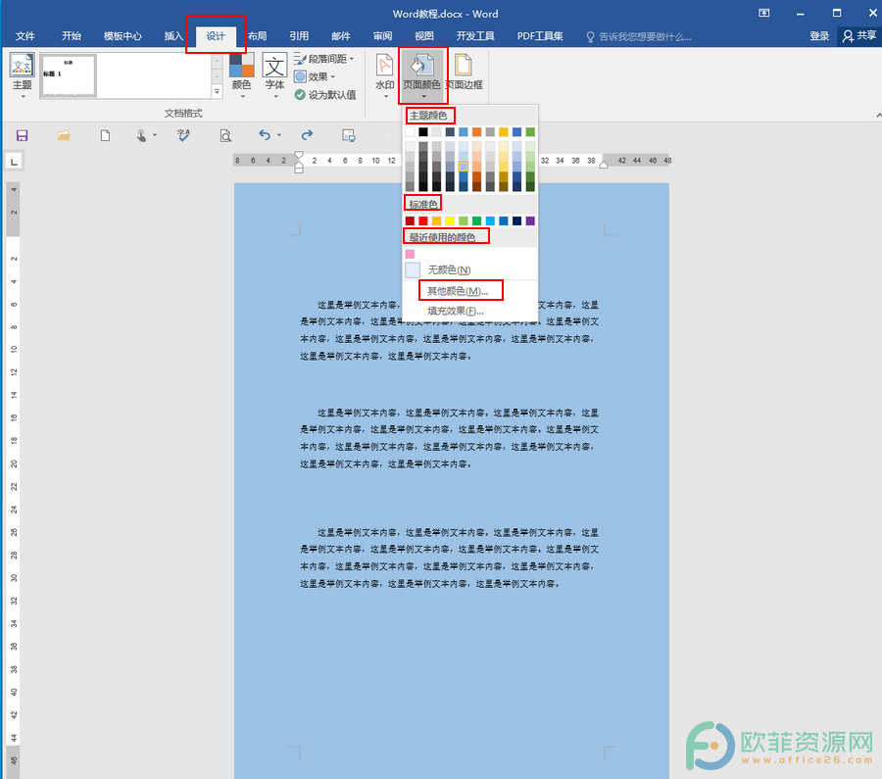Image resolution: width=882 pixels, height=779 pixels.
Task: Pick the black theme color swatch
Action: (x=423, y=132)
